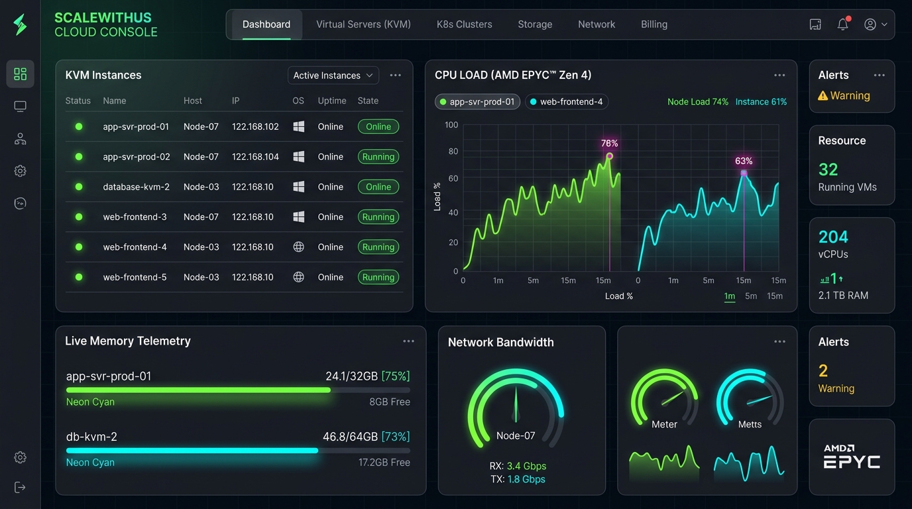Open the chat messages icon in header
The height and width of the screenshot is (509, 912).
tap(815, 25)
